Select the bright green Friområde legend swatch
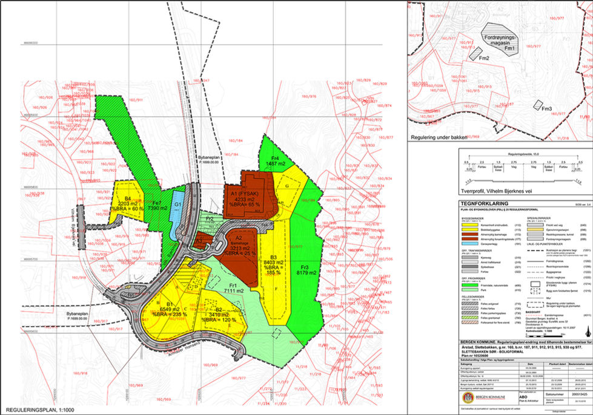Image resolution: width=593 pixels, height=415 pixels. [469, 286]
